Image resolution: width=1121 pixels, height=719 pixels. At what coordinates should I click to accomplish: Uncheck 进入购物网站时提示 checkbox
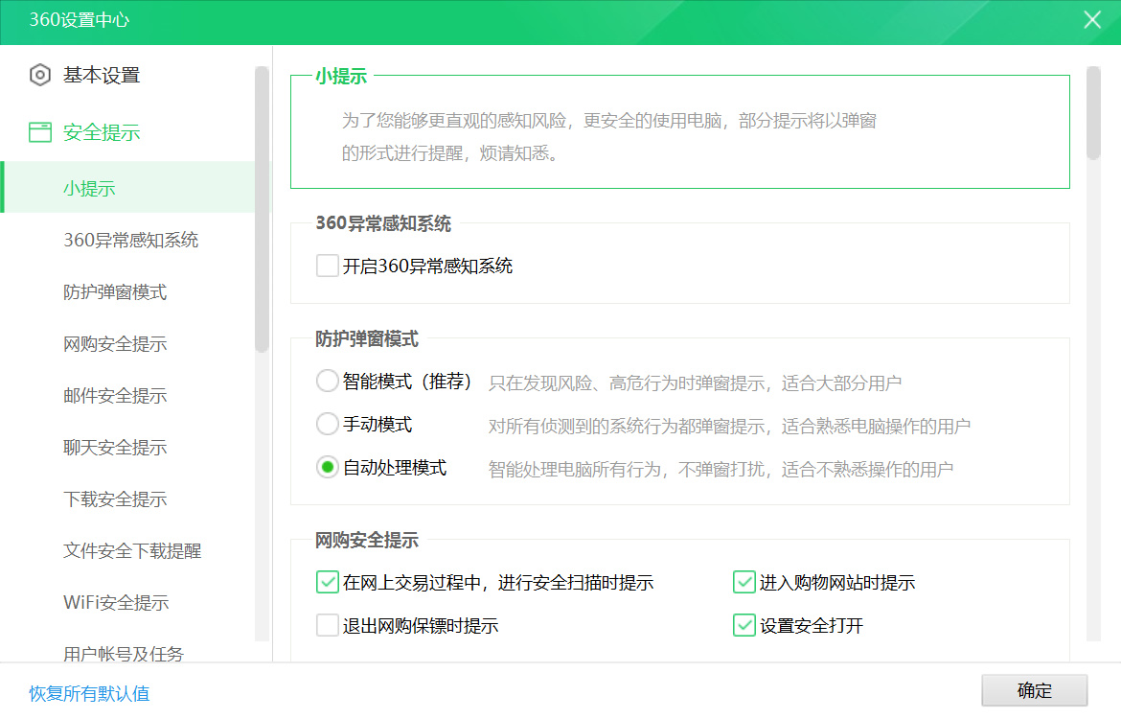[x=744, y=582]
